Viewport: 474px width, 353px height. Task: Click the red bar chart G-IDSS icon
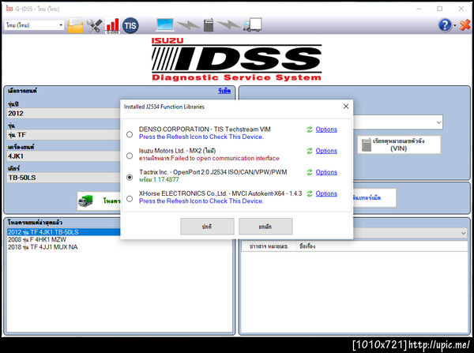click(x=112, y=26)
